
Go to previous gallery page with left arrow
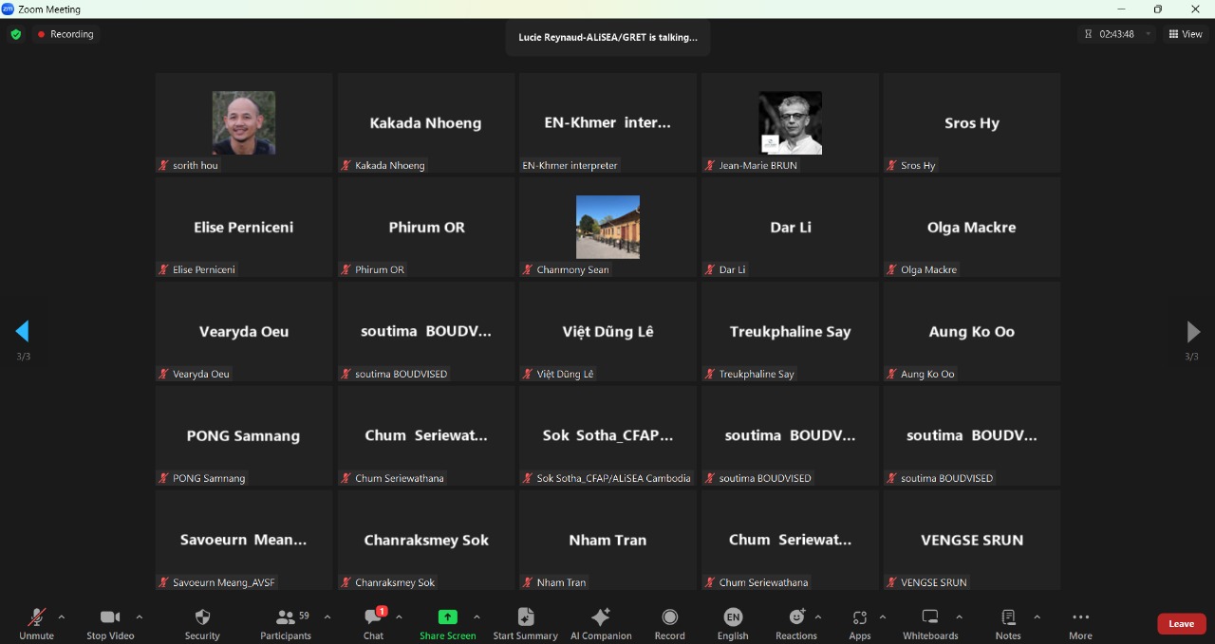[x=23, y=331]
